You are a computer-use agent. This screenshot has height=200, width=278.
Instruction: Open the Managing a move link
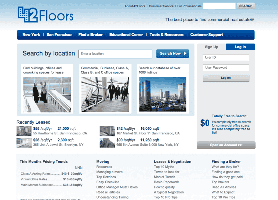[x=109, y=172]
